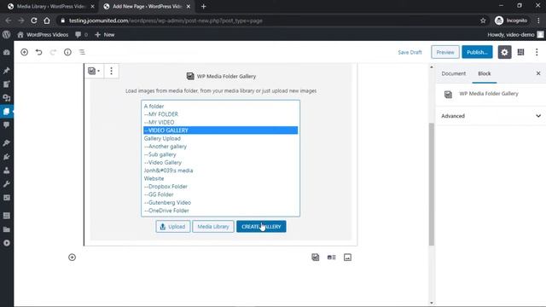
Task: Open WordPress logo menu in admin bar
Action: pyautogui.click(x=7, y=34)
